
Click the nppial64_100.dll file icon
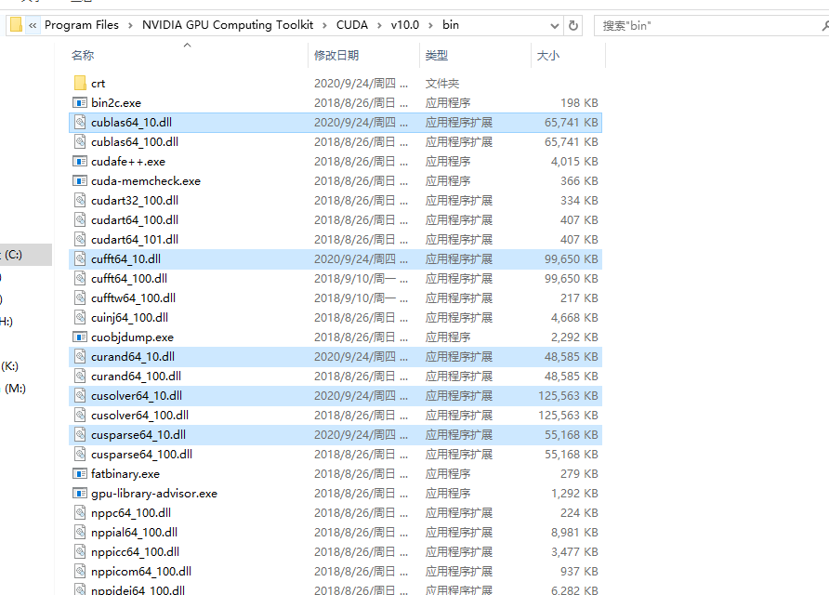(80, 533)
